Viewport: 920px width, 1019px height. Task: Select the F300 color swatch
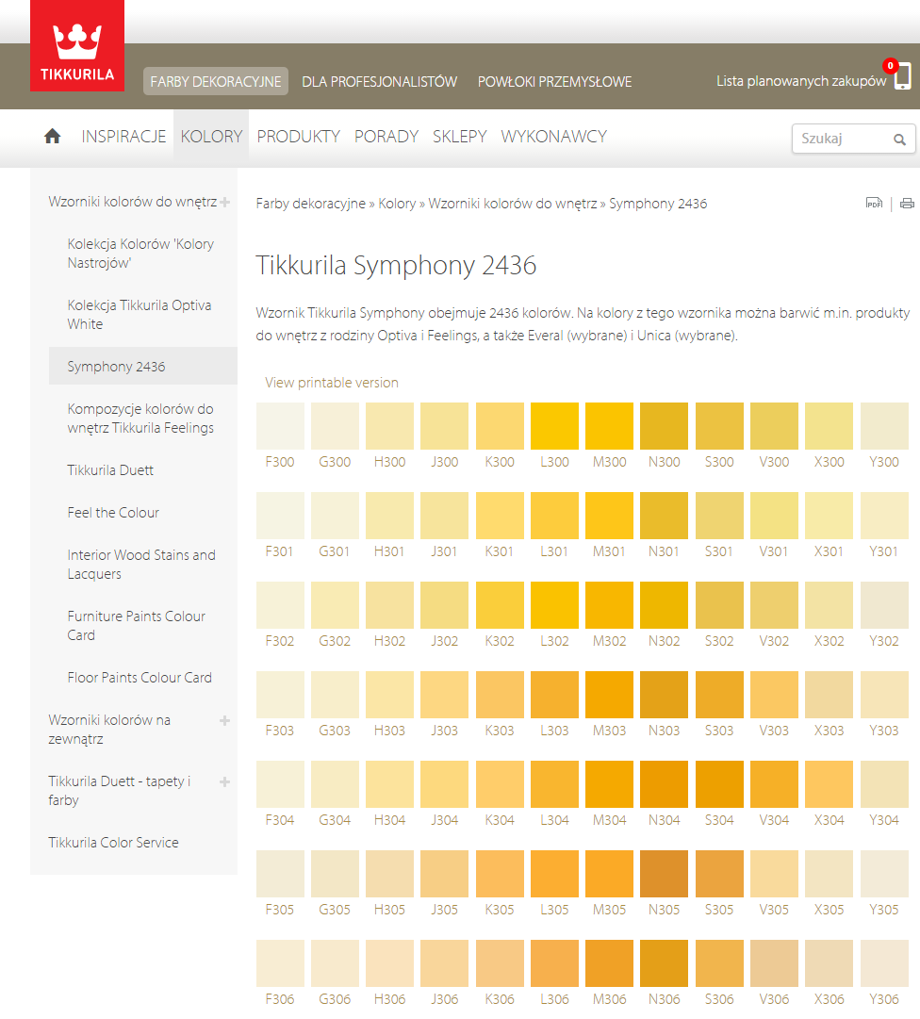pos(280,426)
